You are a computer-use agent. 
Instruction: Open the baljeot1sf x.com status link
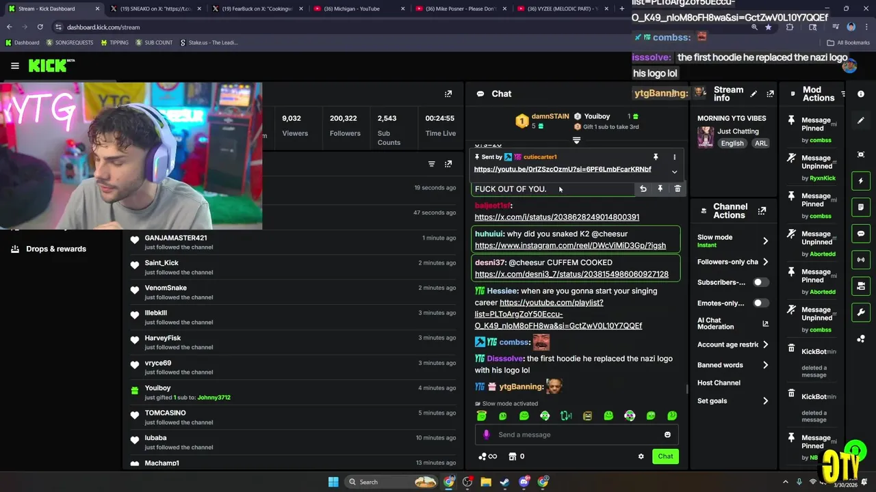[557, 217]
